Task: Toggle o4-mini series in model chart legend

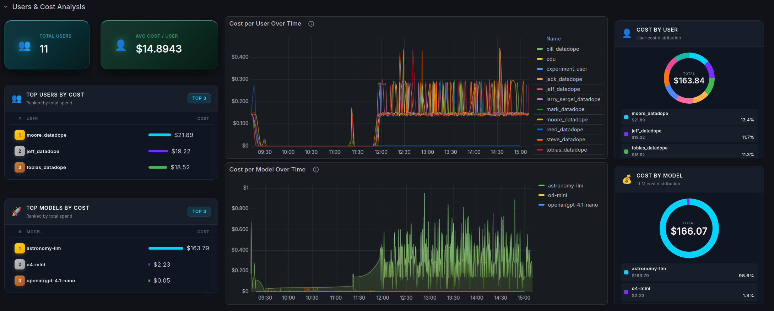Action: pyautogui.click(x=557, y=195)
